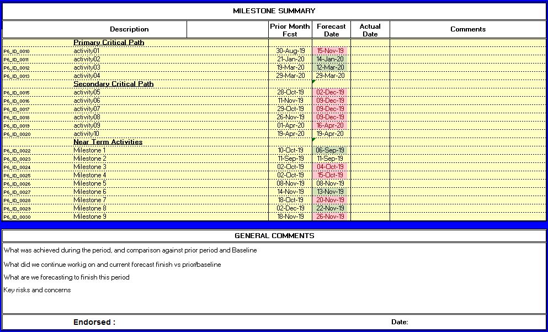The width and height of the screenshot is (548, 332).
Task: Select the activity01 description cell
Action: 90,50
